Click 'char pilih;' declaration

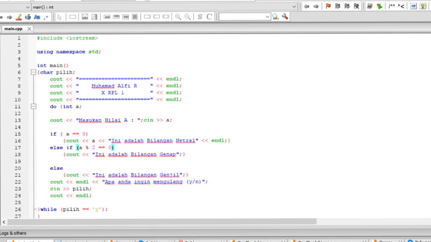coord(57,72)
